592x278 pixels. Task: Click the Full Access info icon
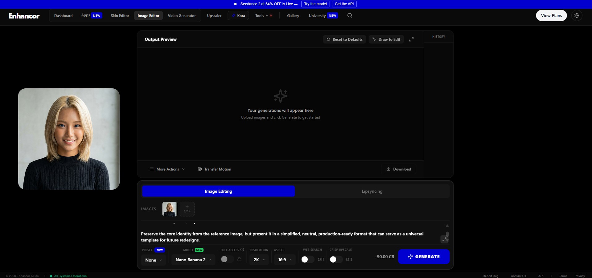click(x=242, y=250)
